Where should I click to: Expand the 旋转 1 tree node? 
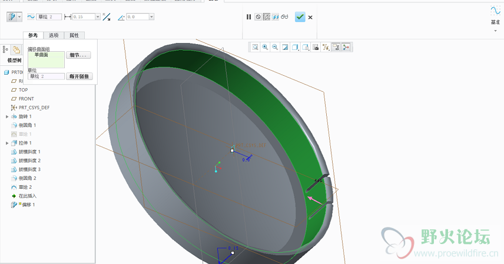pos(7,116)
